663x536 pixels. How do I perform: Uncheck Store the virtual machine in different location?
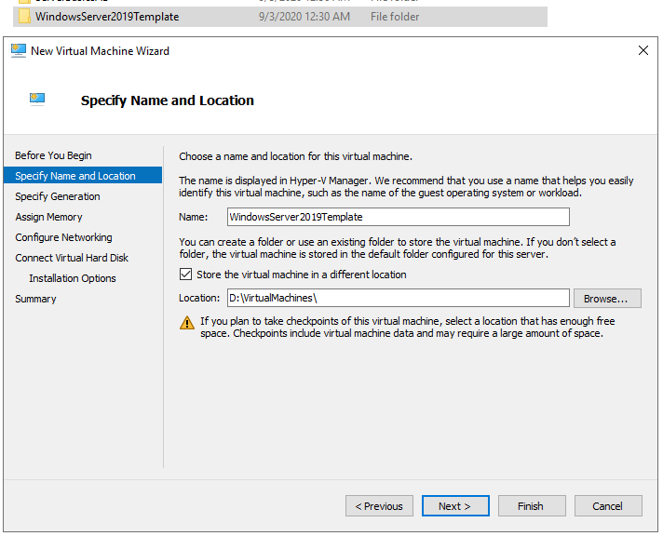(x=185, y=275)
